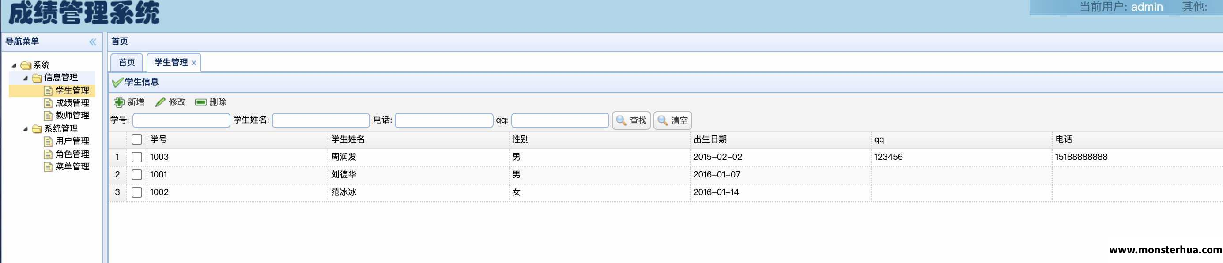Check the box for student 1001
This screenshot has width=1223, height=263.
coord(137,175)
